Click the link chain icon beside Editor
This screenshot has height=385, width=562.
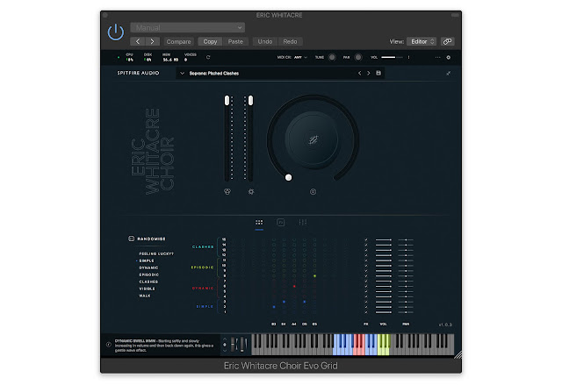pyautogui.click(x=447, y=41)
